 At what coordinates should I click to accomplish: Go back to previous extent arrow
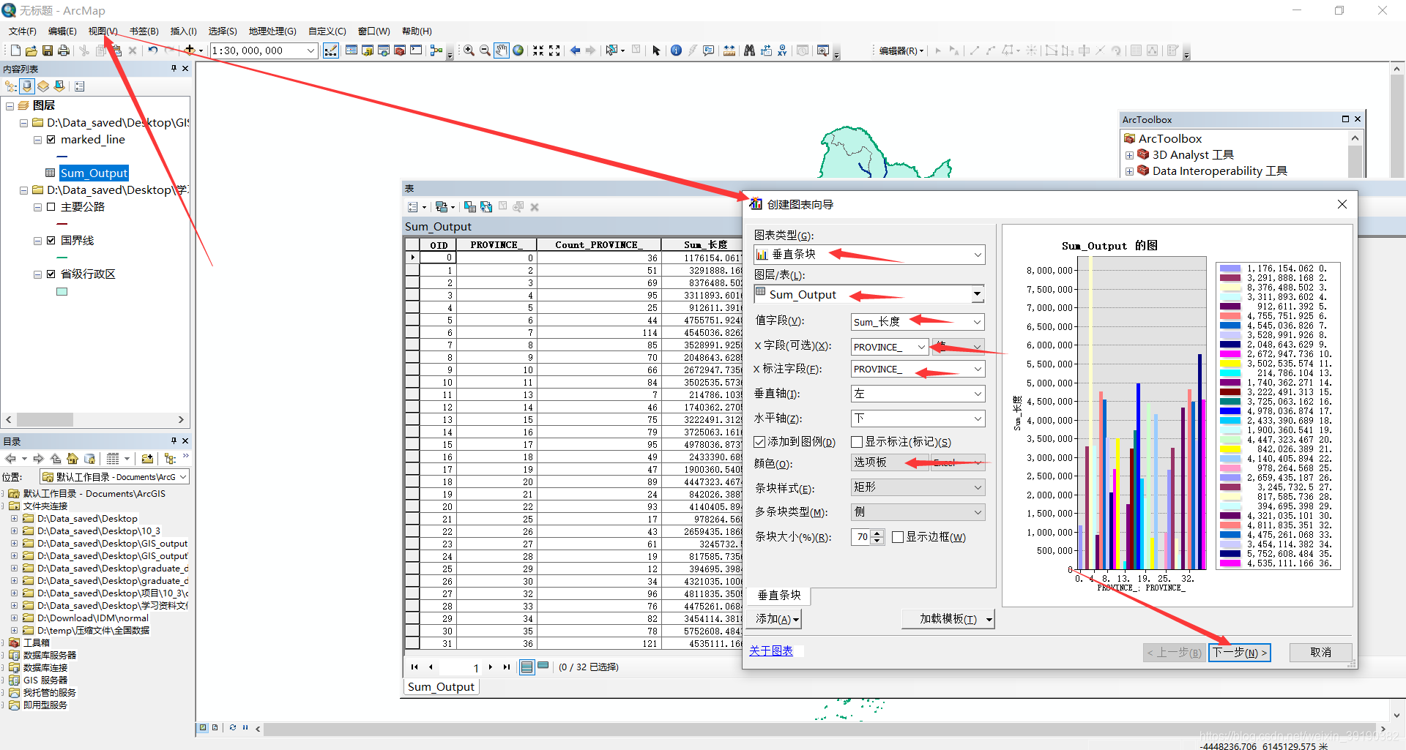coord(575,50)
